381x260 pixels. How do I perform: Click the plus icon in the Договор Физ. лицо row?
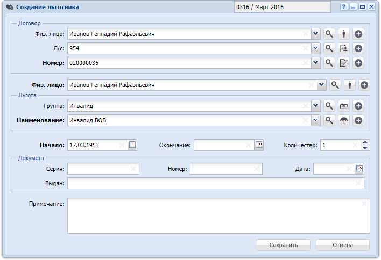coord(358,34)
